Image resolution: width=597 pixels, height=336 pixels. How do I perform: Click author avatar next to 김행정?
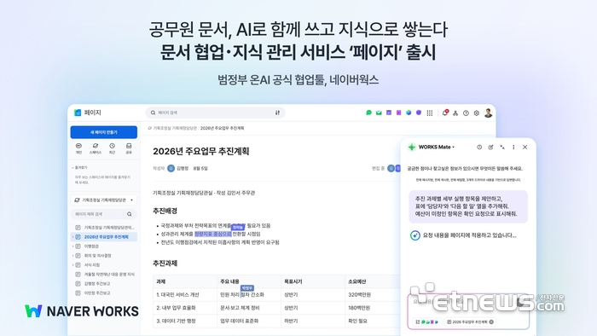171,168
